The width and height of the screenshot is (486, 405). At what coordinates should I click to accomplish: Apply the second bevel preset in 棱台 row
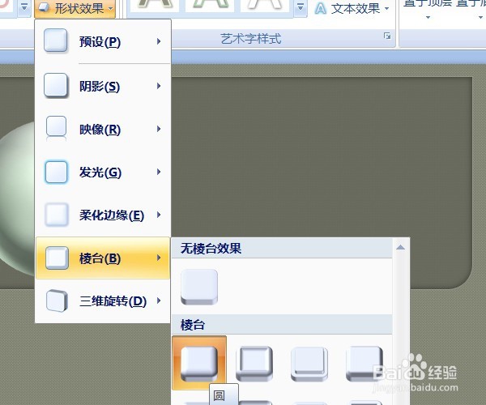click(x=254, y=364)
